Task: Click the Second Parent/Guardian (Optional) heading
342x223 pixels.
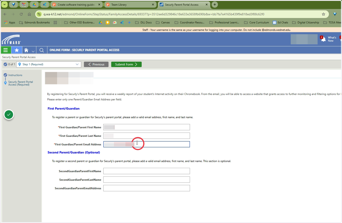Action: pyautogui.click(x=74, y=152)
